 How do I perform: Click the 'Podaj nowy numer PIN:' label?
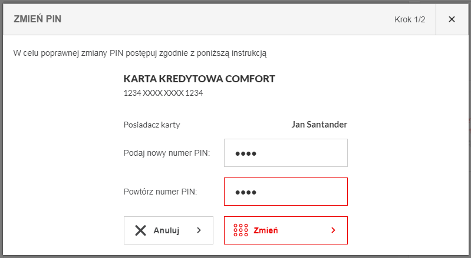click(x=167, y=153)
